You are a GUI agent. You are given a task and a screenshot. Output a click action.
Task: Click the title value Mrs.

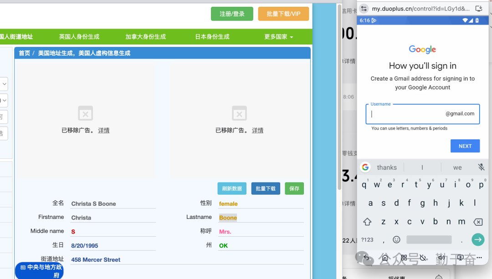(225, 232)
